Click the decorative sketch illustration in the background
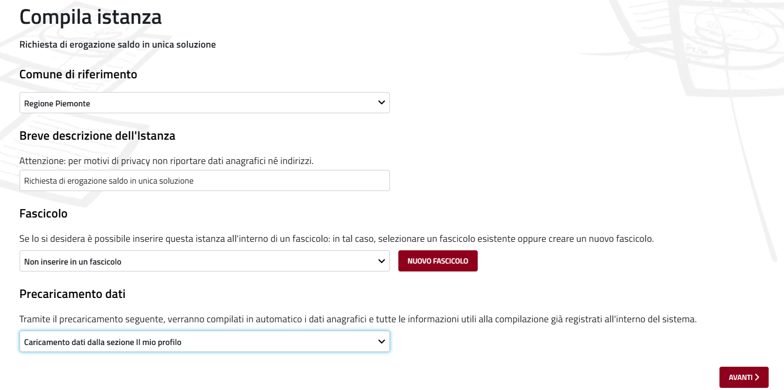The image size is (784, 390). click(688, 48)
